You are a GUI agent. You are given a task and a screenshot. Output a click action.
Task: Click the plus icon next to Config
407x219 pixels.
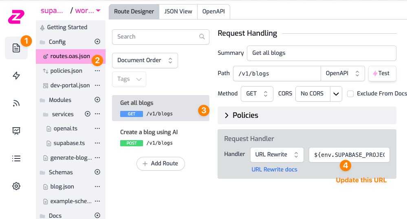[97, 41]
